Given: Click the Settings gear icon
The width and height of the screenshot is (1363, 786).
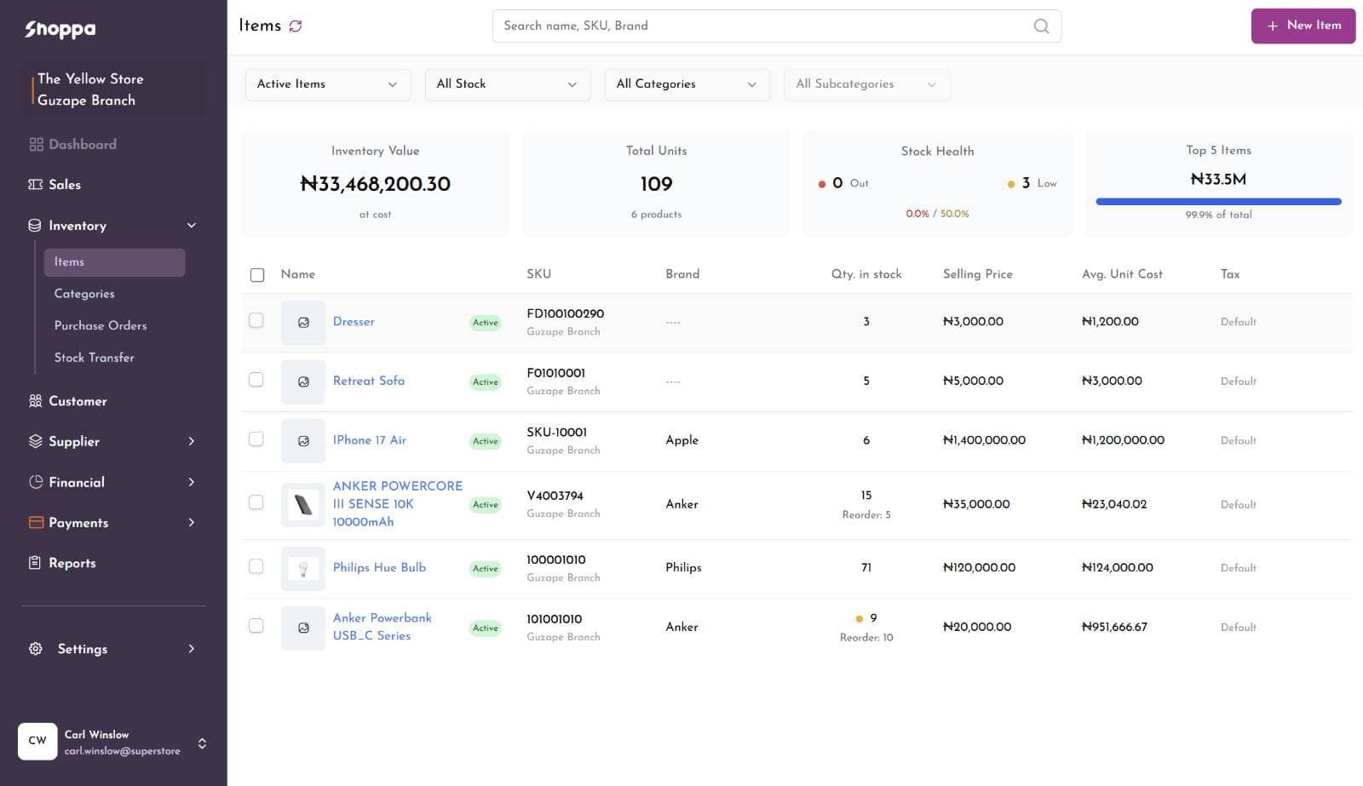Looking at the screenshot, I should point(36,649).
